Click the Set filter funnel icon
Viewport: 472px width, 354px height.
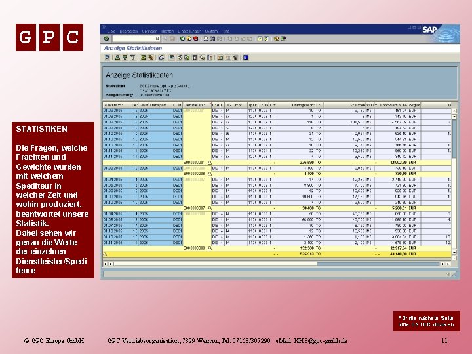132,58
